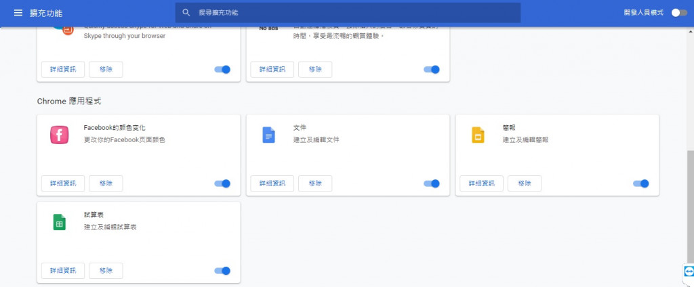Click the vertical page scrollbar thumb
This screenshot has width=694, height=287.
pos(691,206)
